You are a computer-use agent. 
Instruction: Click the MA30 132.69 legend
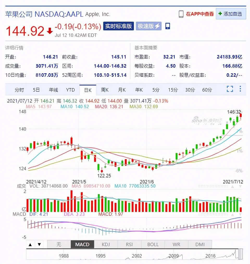[x=143, y=107]
